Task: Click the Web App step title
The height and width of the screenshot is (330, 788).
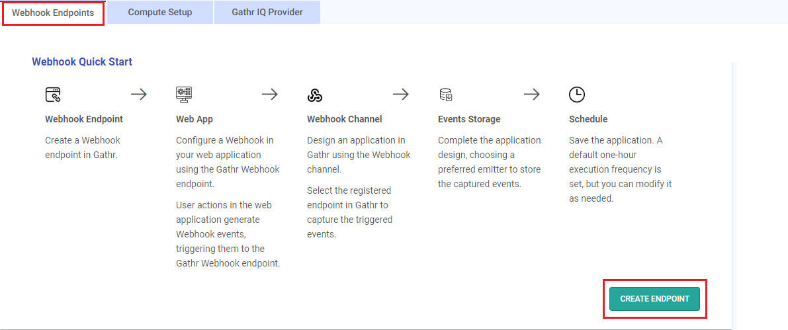Action: point(195,119)
